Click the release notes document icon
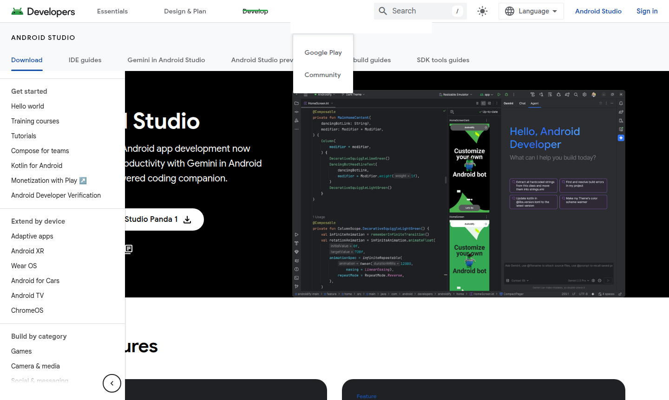 (x=129, y=249)
